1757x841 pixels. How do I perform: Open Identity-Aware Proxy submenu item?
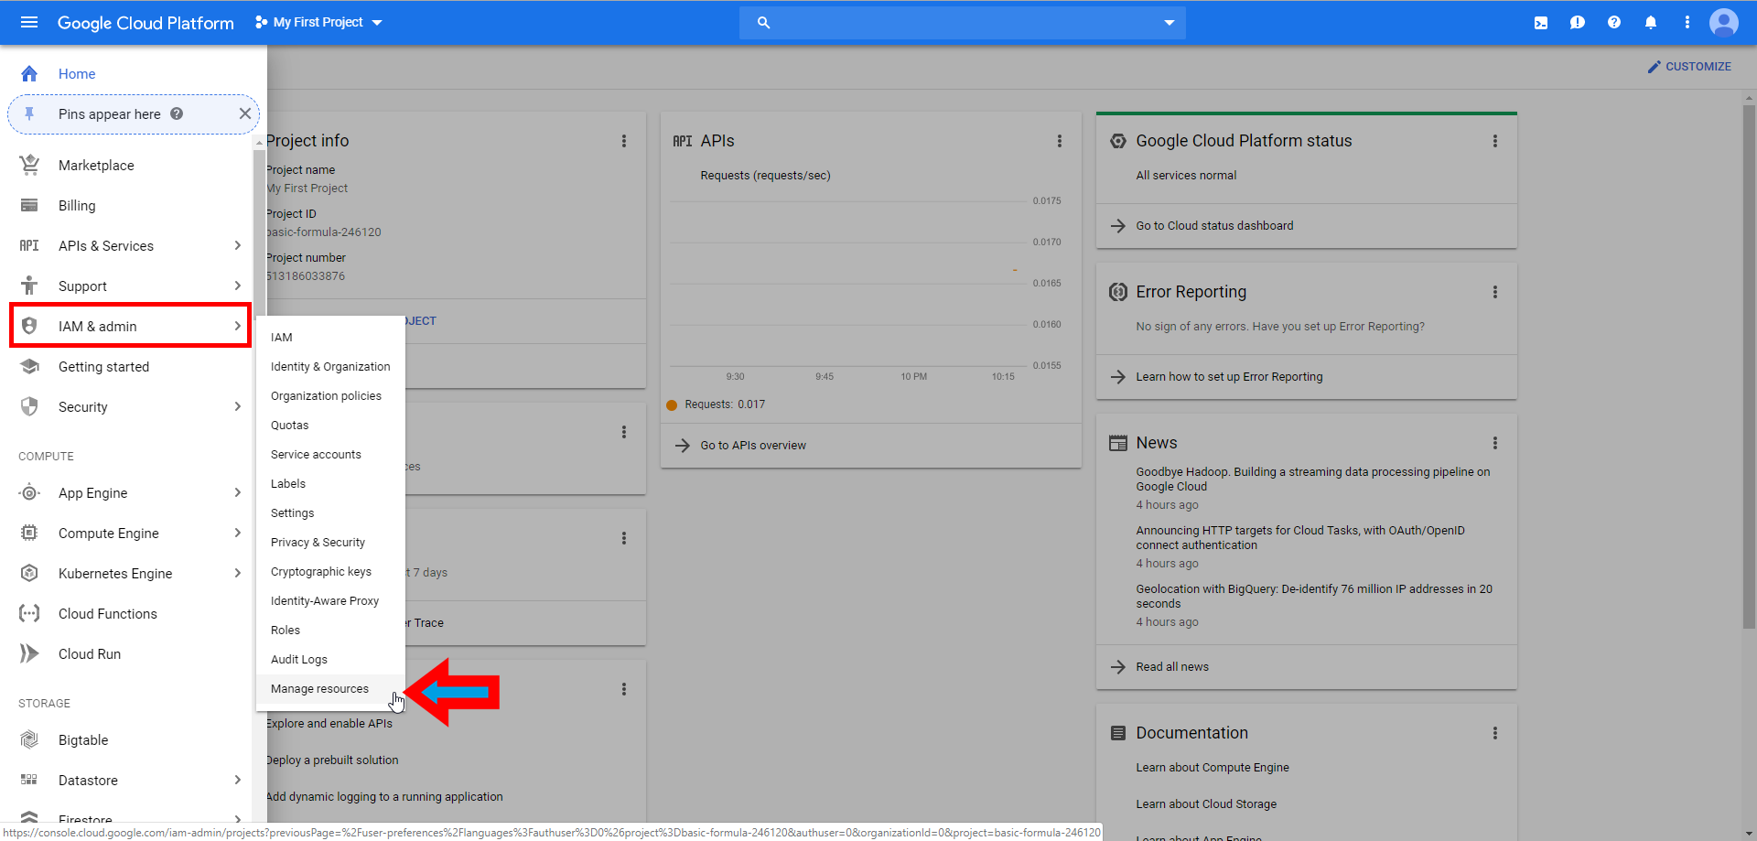click(330, 601)
